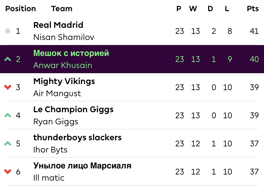This screenshot has width=264, height=186.
Task: Open the Real Madrid team entry
Action: pyautogui.click(x=58, y=25)
